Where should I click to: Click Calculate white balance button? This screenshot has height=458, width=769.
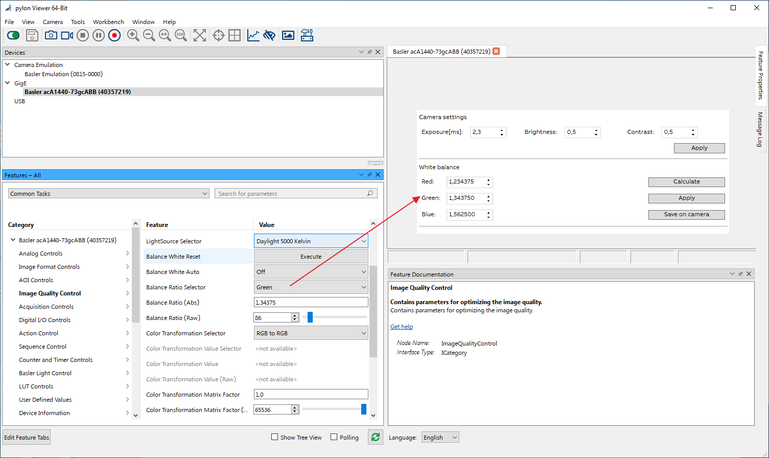point(687,182)
